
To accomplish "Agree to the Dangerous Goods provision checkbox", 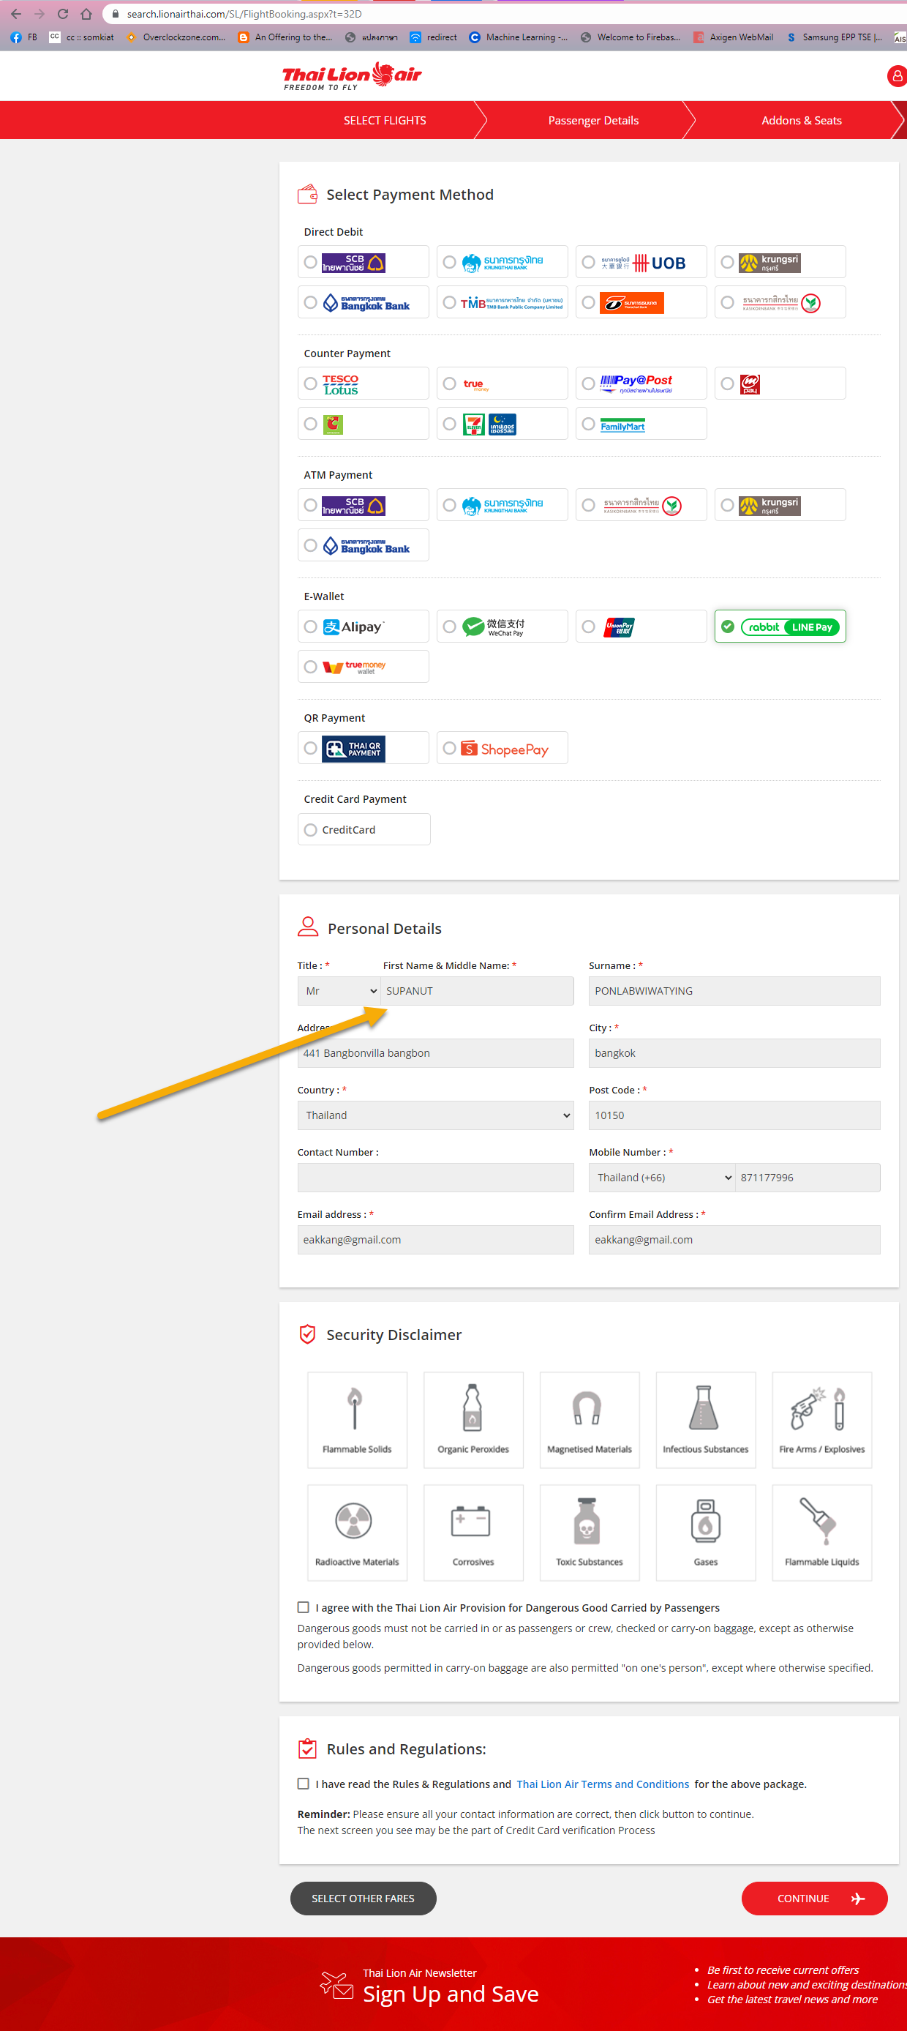I will pyautogui.click(x=304, y=1607).
